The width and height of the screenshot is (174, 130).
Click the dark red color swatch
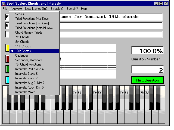(7, 59)
